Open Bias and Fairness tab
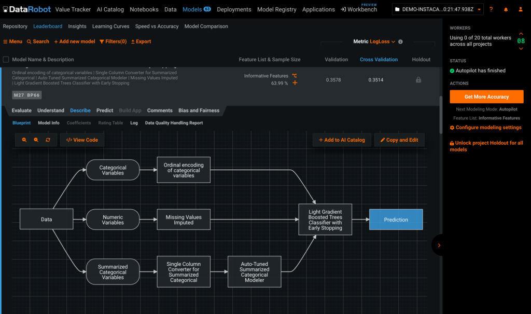Image resolution: width=531 pixels, height=314 pixels. point(199,111)
